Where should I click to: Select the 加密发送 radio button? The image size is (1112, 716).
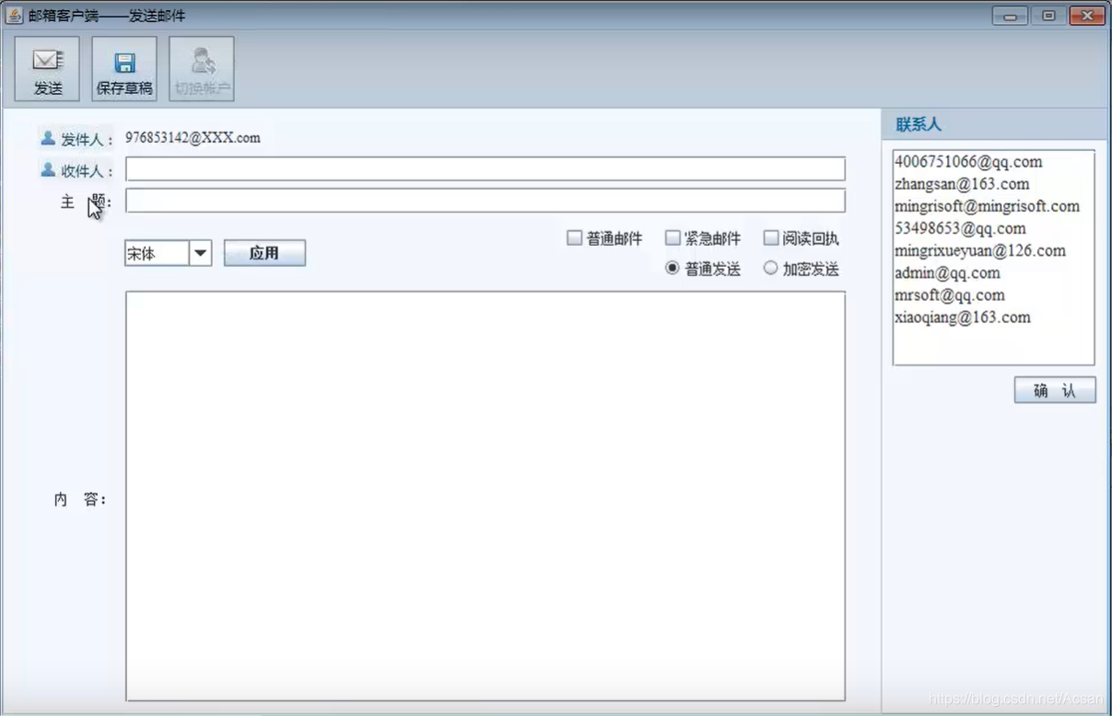click(x=771, y=269)
